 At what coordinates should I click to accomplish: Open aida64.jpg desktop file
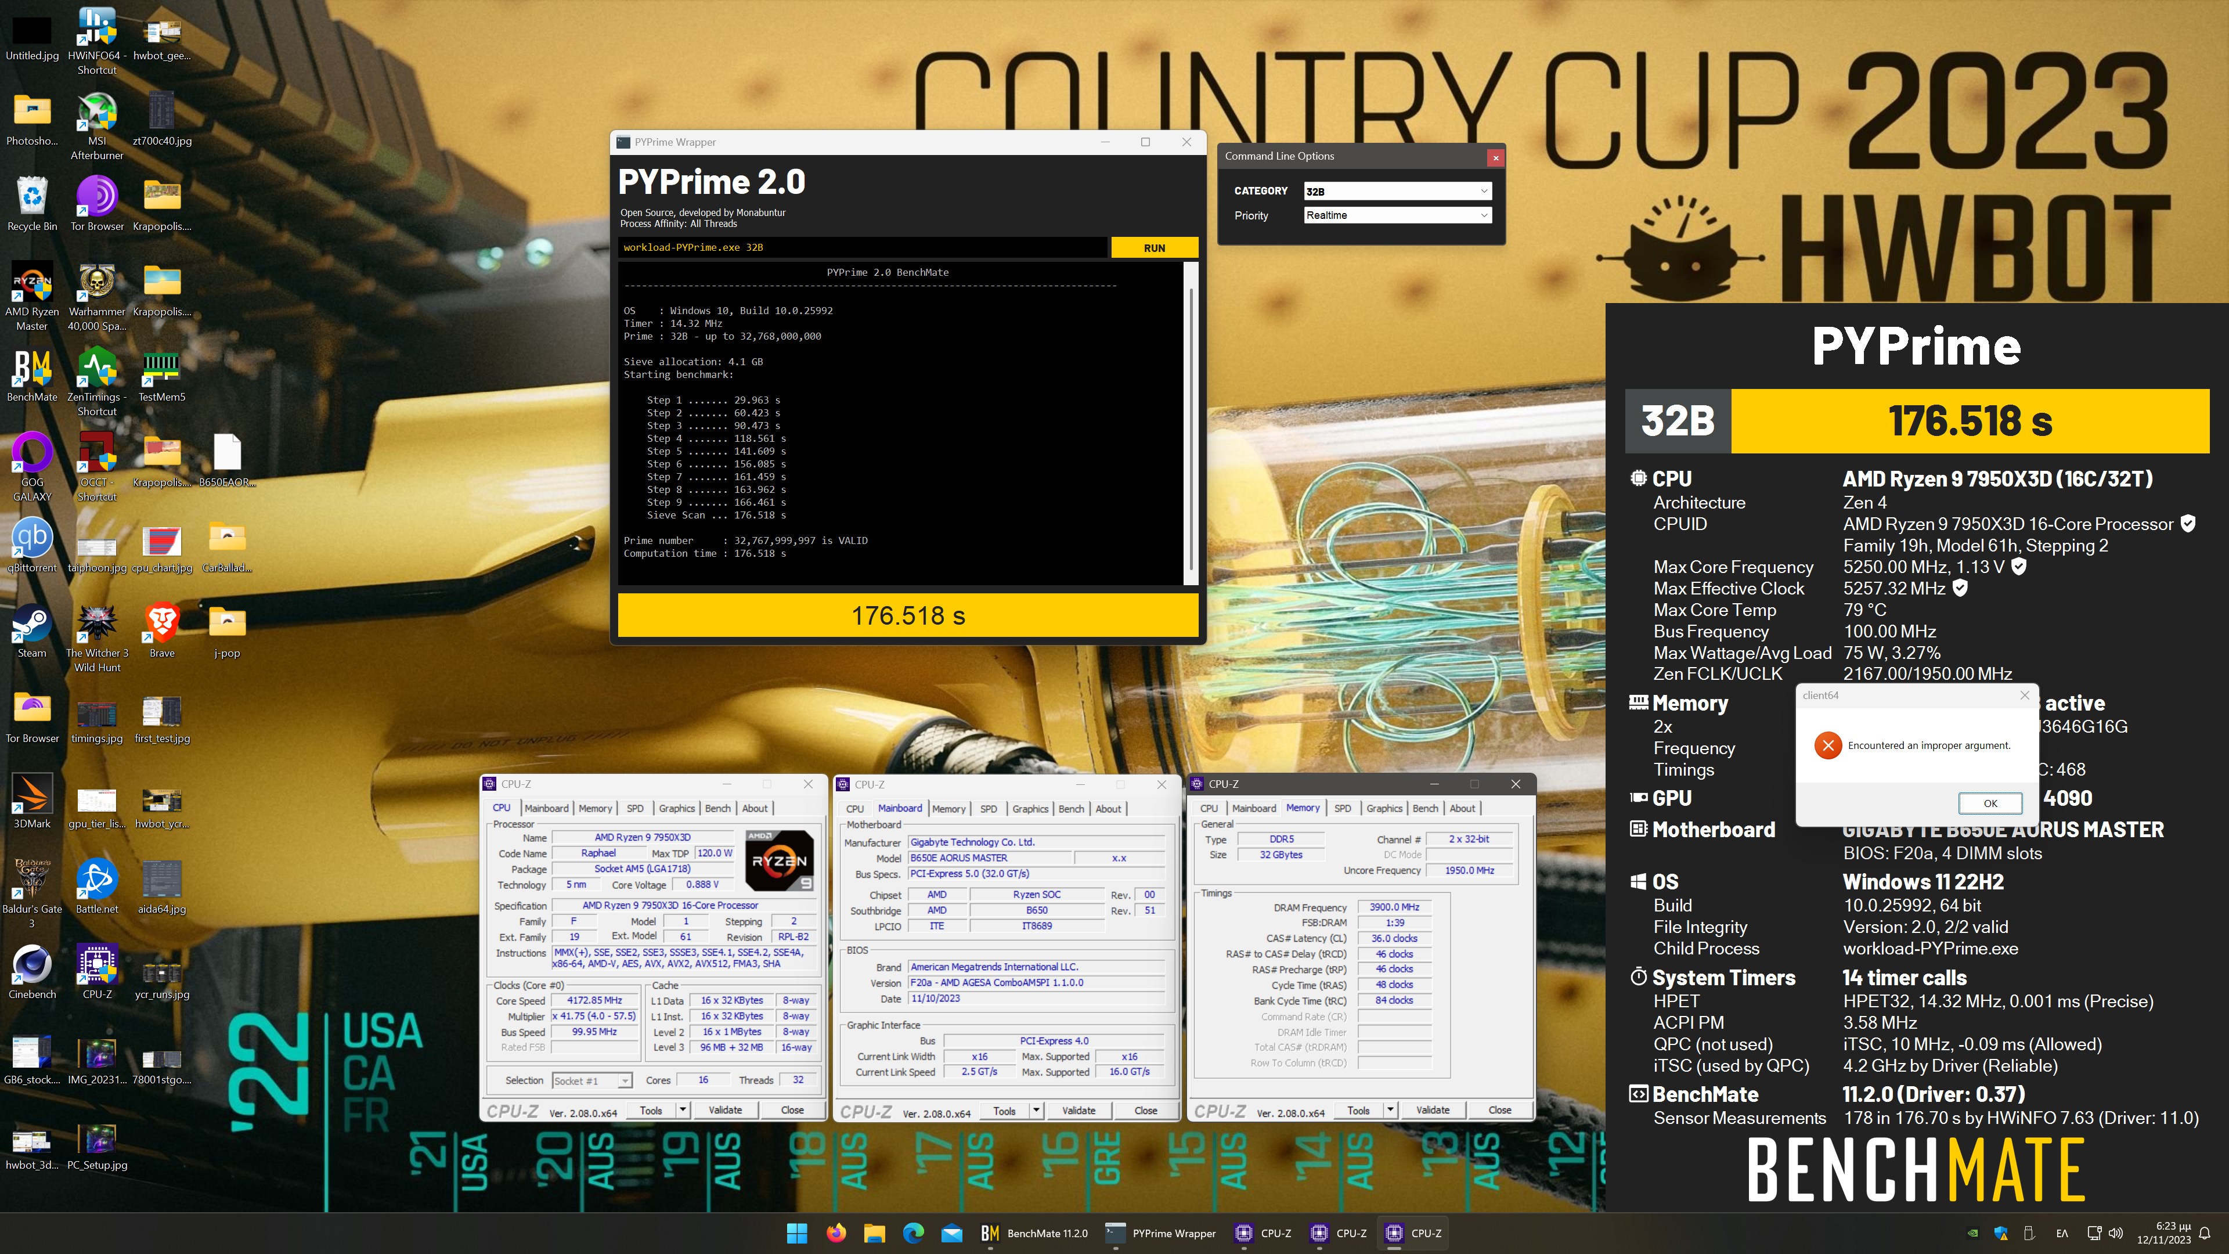coord(162,887)
